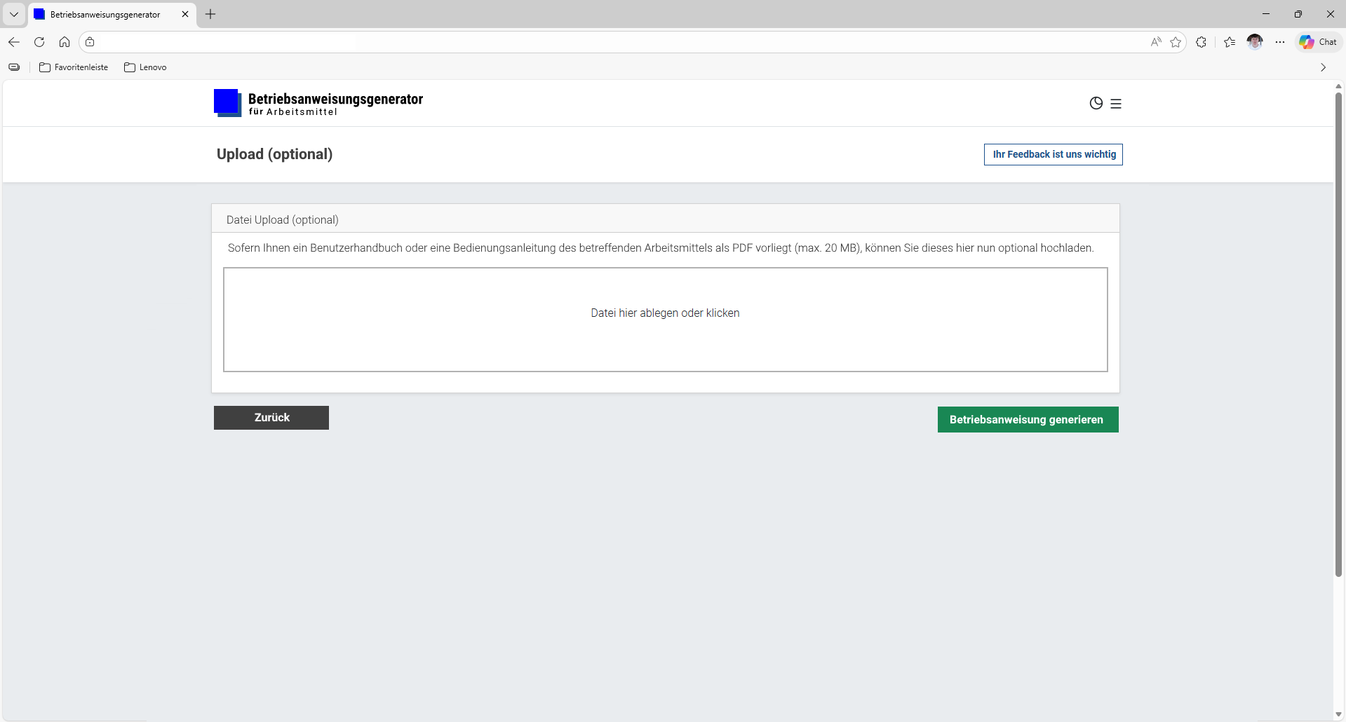Click the clock history icon in header
The image size is (1346, 722).
pos(1096,104)
